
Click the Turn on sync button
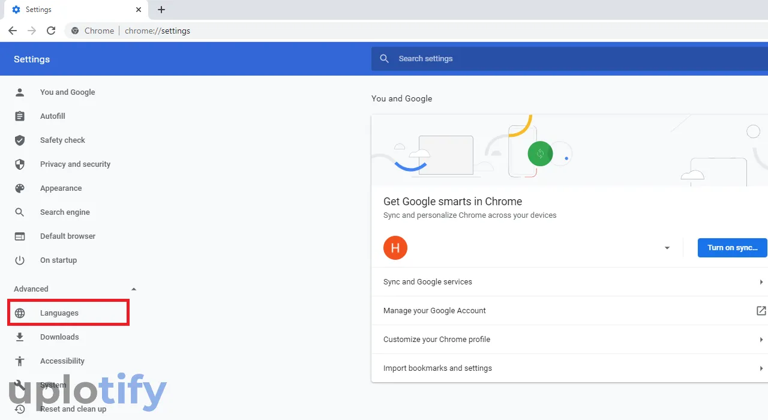733,248
